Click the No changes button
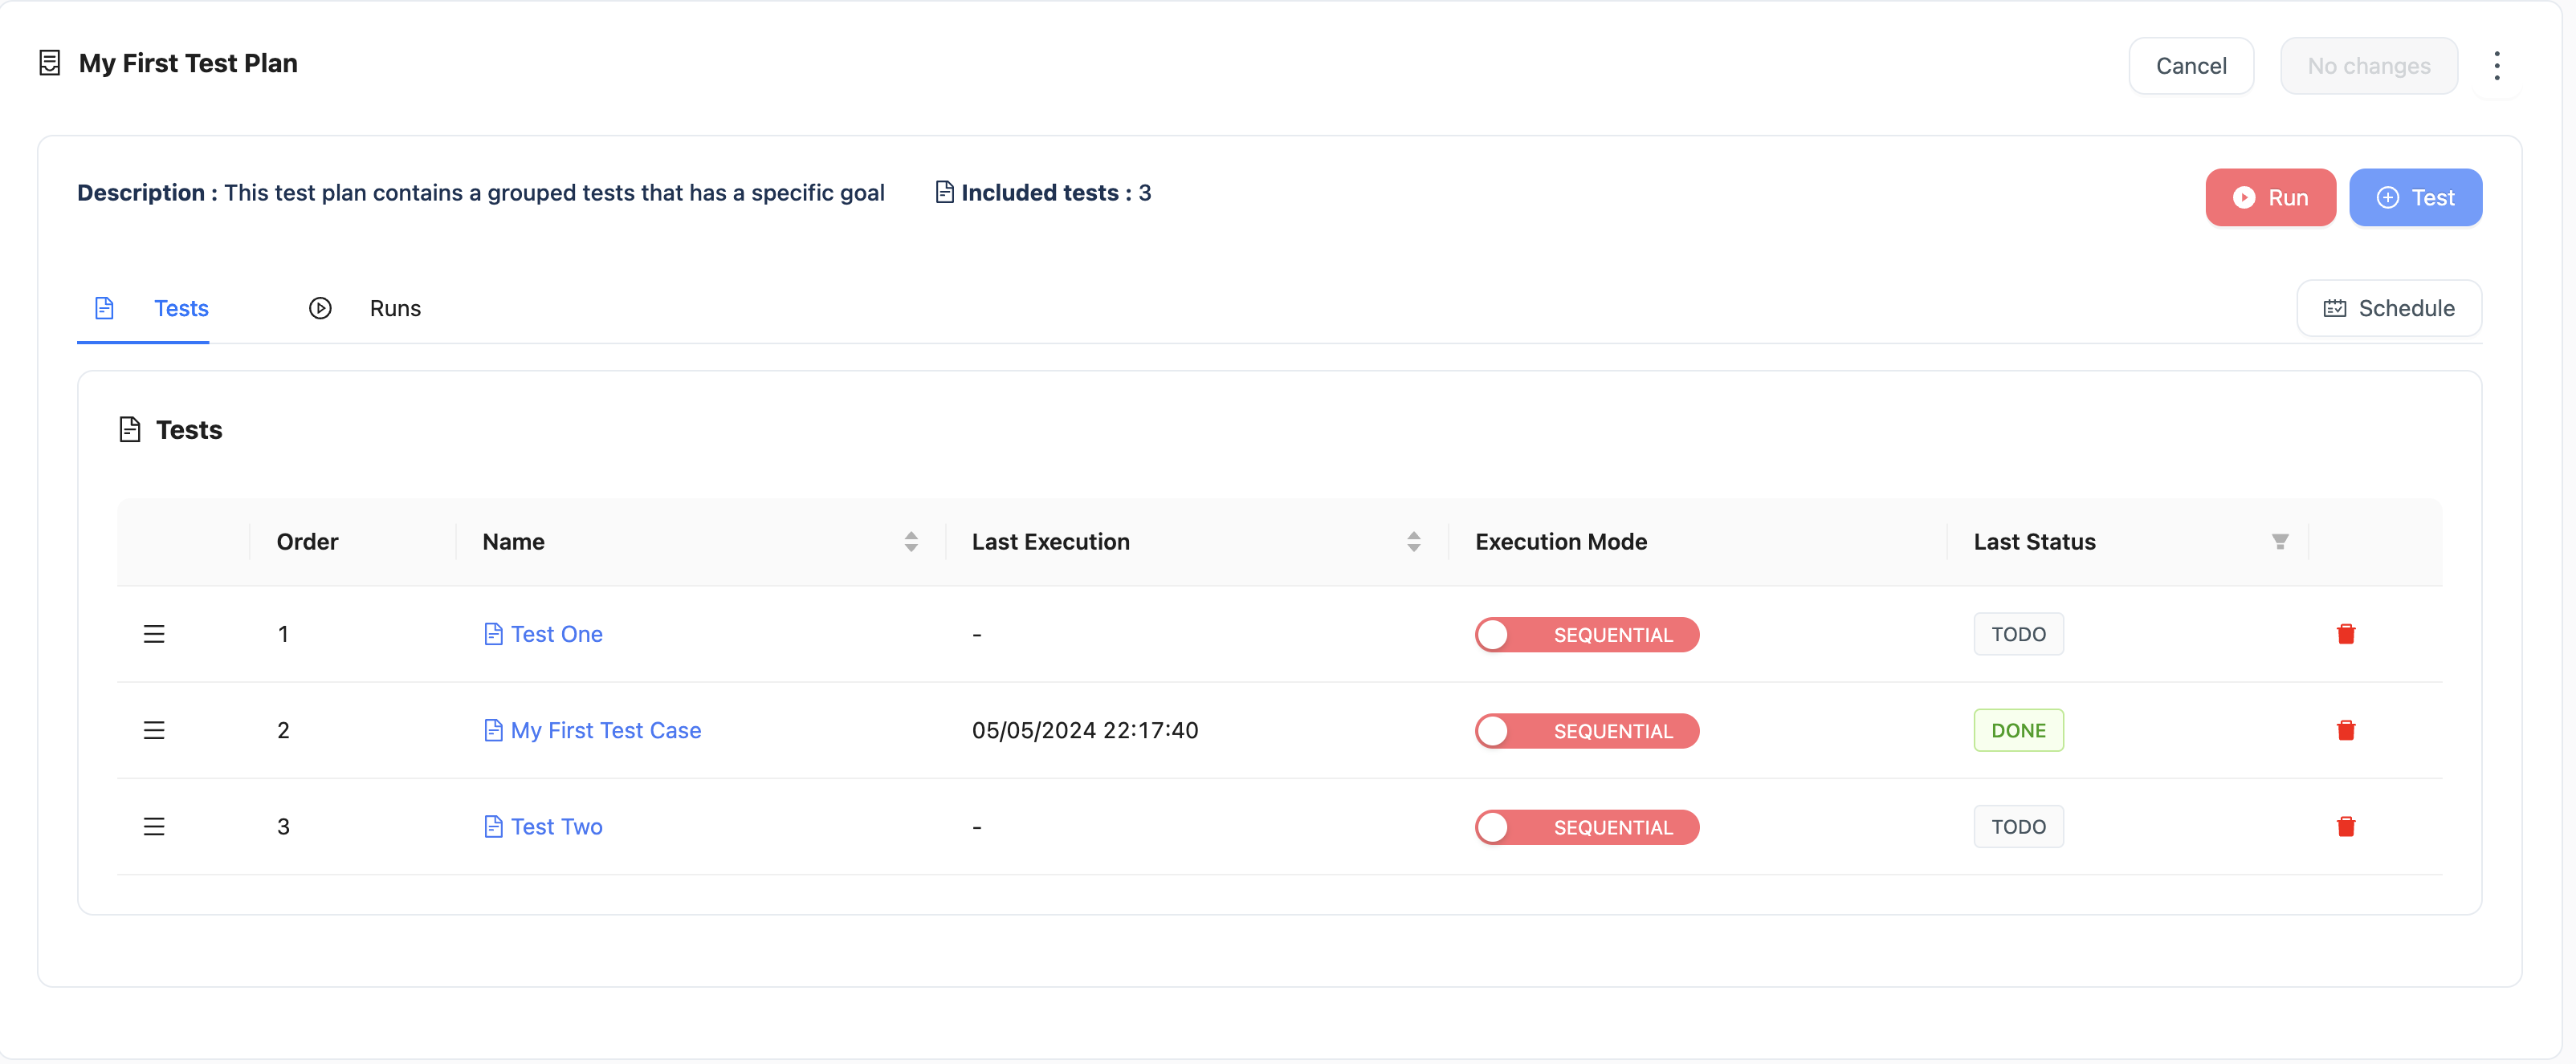The width and height of the screenshot is (2576, 1064). tap(2368, 66)
